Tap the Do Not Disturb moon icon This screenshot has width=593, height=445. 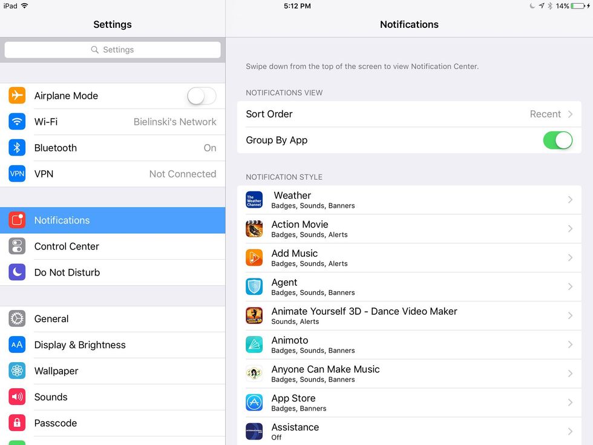pyautogui.click(x=17, y=272)
